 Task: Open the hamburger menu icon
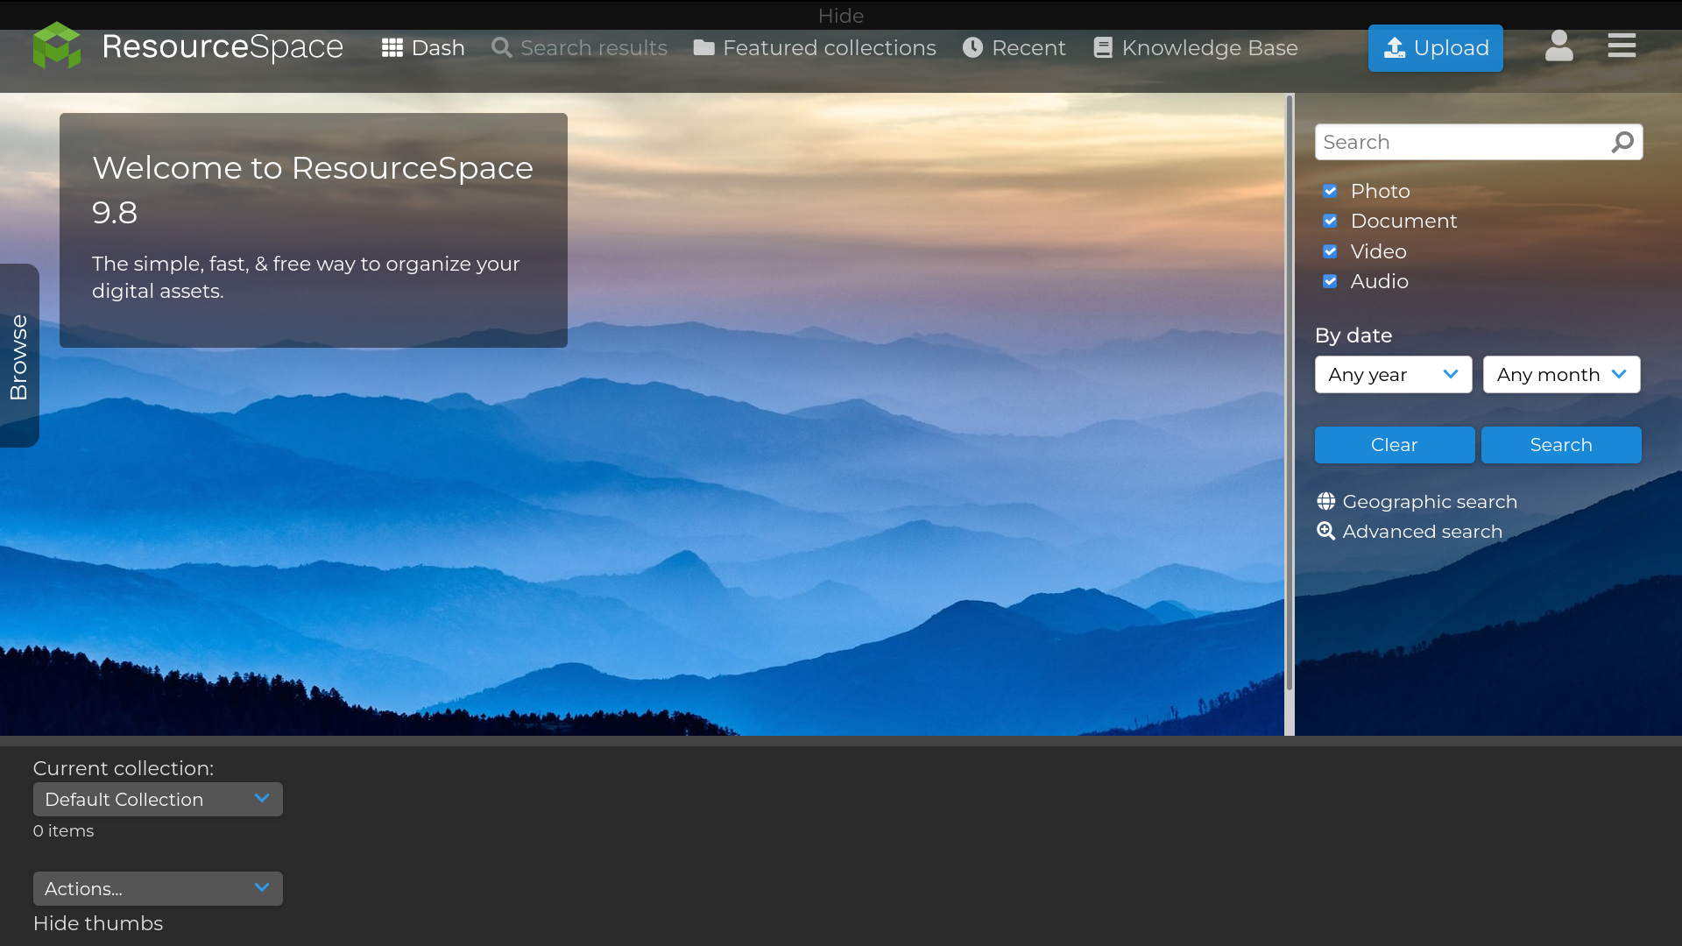(x=1621, y=45)
